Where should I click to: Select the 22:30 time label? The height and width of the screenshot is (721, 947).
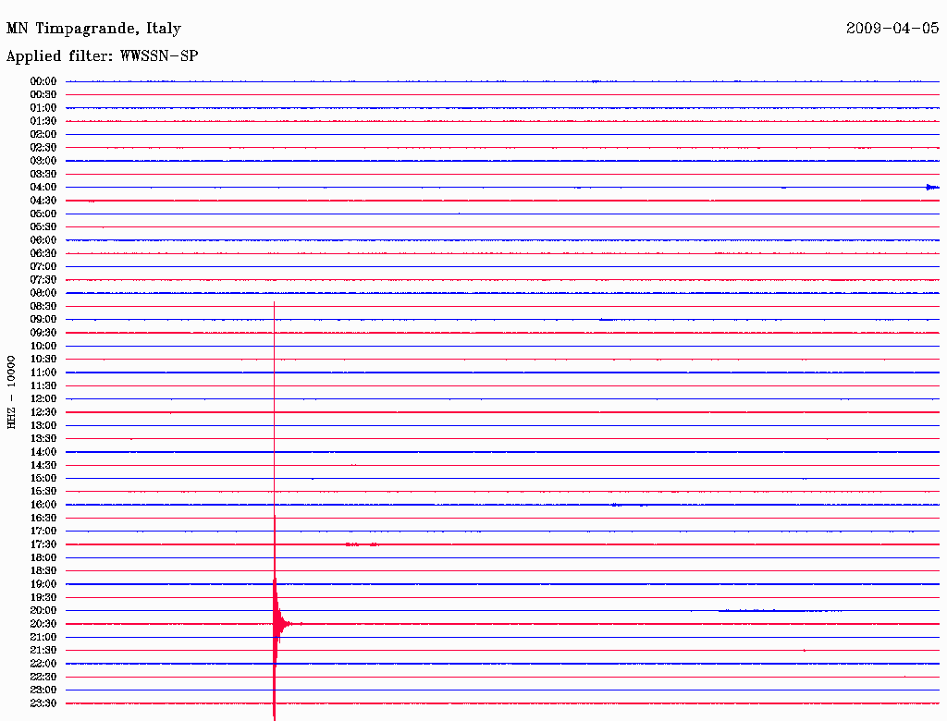(43, 677)
